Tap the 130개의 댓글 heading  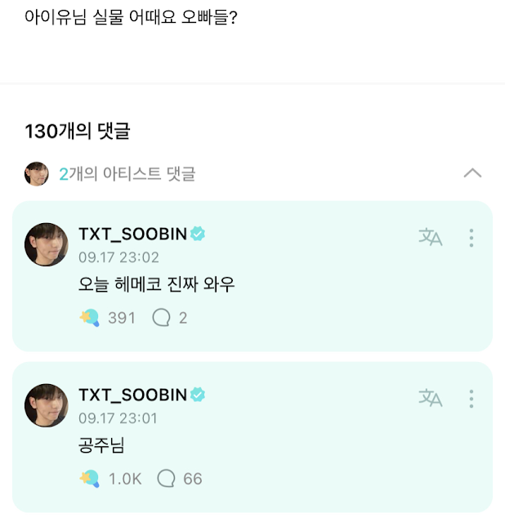[x=78, y=131]
